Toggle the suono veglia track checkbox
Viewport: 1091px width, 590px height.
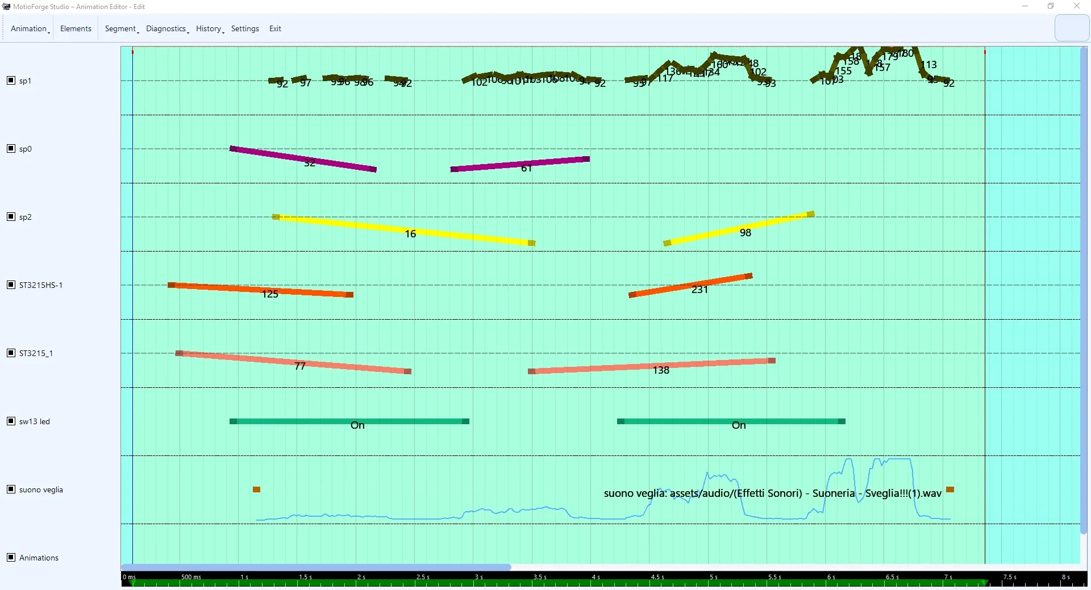point(11,489)
